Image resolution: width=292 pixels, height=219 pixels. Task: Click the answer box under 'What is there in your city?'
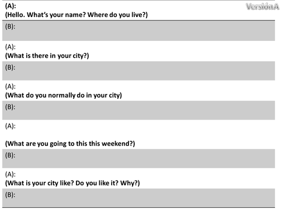(x=138, y=71)
